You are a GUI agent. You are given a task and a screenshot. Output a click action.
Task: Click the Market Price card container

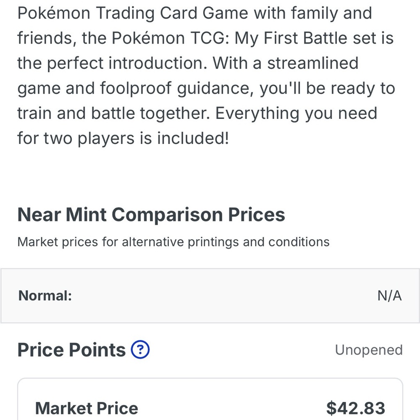(210, 399)
